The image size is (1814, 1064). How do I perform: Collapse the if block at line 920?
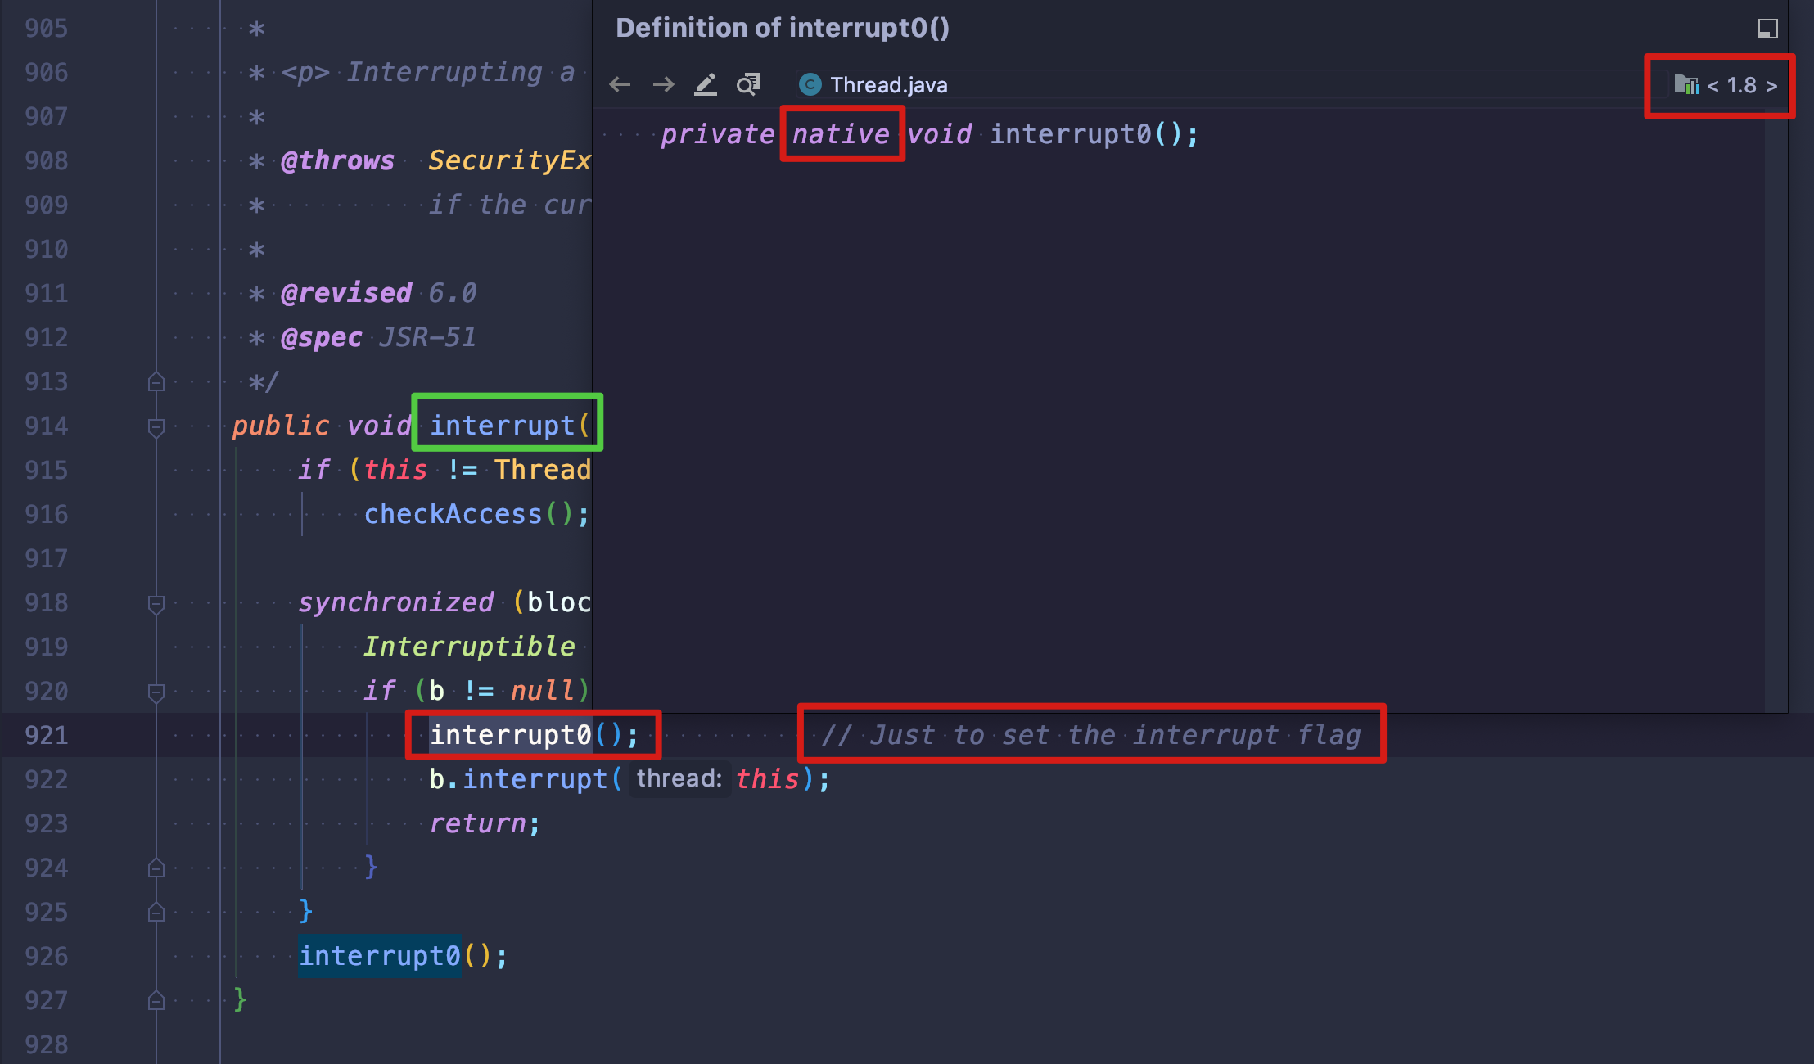(x=156, y=692)
